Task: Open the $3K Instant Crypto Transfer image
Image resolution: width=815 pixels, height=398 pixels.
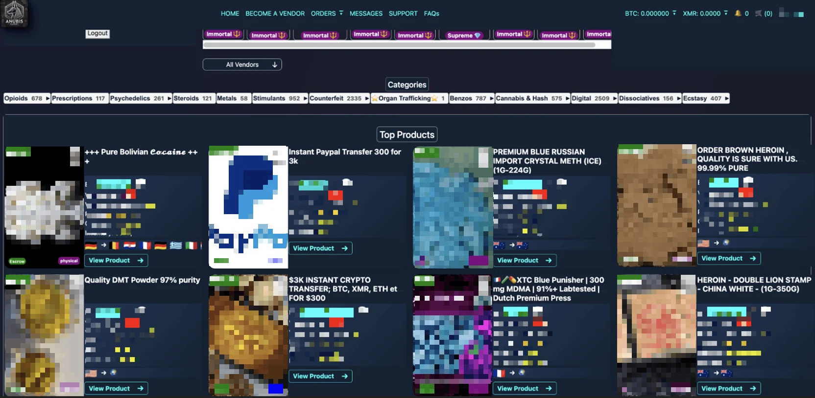Action: pos(248,335)
